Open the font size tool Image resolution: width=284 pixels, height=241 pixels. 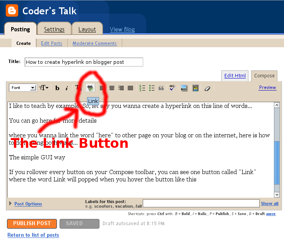tap(44, 88)
